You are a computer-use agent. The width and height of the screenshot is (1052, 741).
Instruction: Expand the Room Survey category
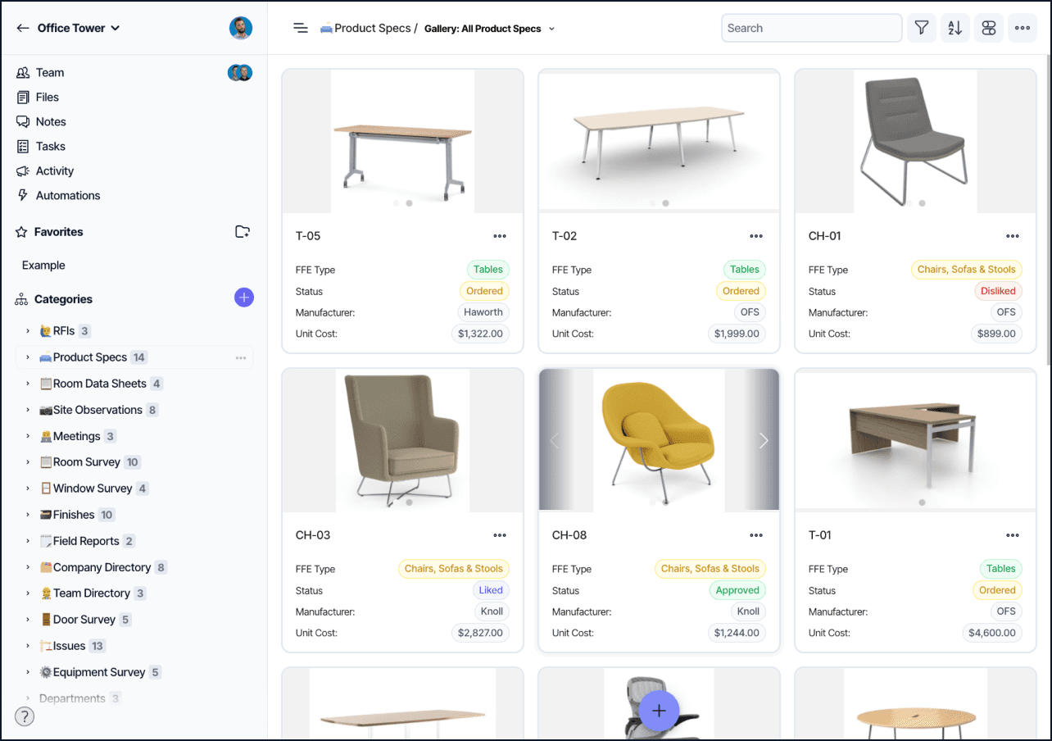(x=27, y=462)
